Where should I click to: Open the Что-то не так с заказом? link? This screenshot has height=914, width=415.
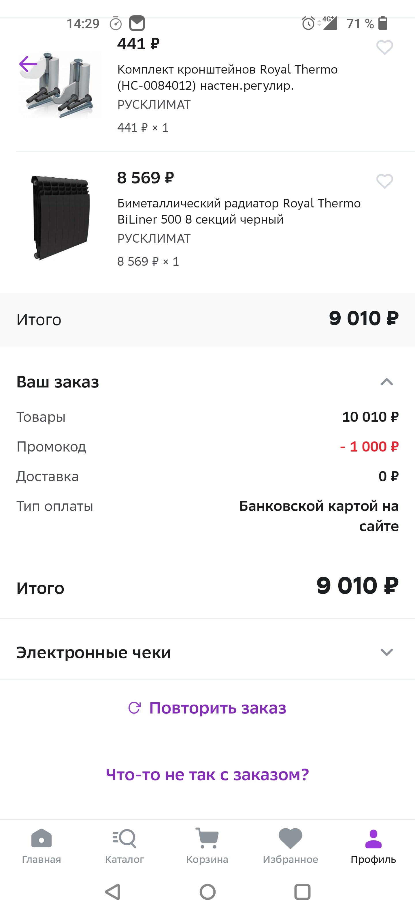tap(207, 775)
